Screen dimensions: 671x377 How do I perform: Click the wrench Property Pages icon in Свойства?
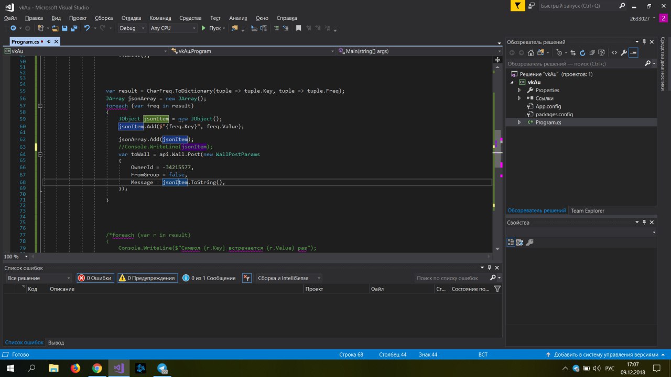[x=530, y=242]
